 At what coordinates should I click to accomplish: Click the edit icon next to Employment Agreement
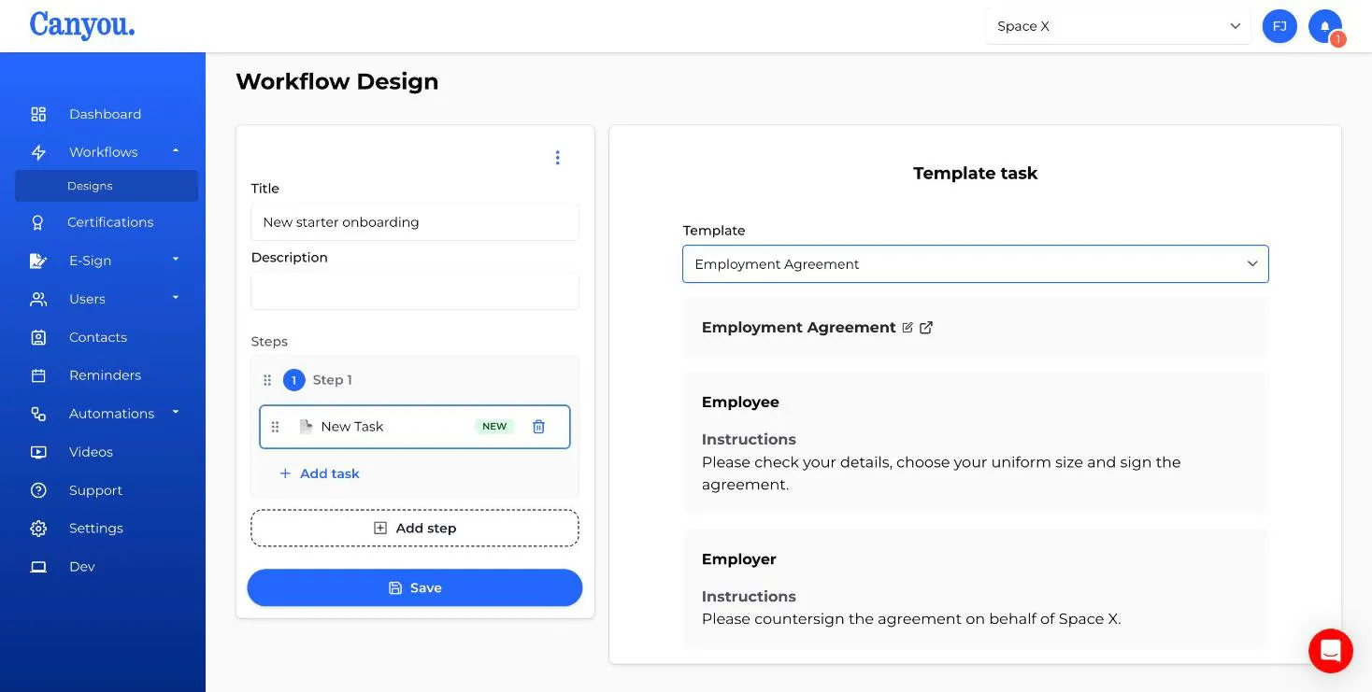pos(907,328)
